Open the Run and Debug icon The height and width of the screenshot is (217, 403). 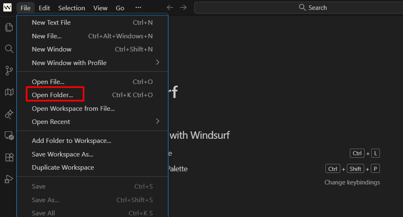pyautogui.click(x=9, y=179)
